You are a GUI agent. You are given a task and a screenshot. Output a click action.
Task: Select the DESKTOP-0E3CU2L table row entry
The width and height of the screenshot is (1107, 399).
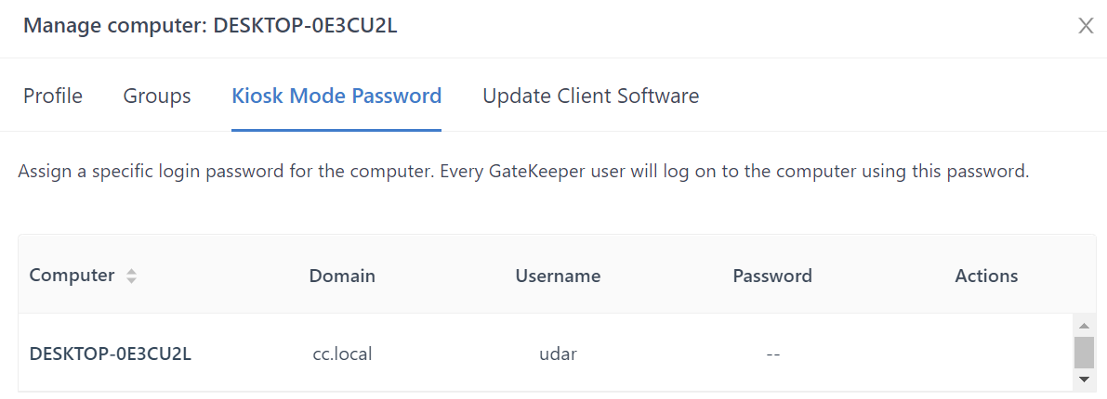111,354
